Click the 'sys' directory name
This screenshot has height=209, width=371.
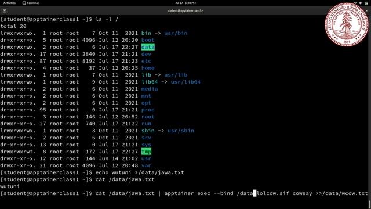coord(146,145)
